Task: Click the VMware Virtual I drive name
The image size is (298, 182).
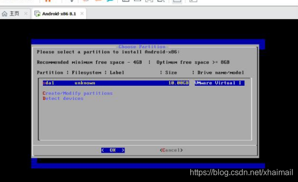Action: click(x=220, y=83)
